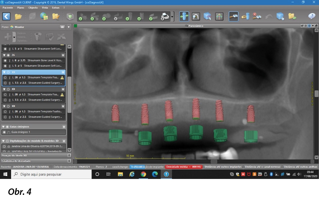
Task: Open the Objecto menu
Action: click(x=33, y=7)
